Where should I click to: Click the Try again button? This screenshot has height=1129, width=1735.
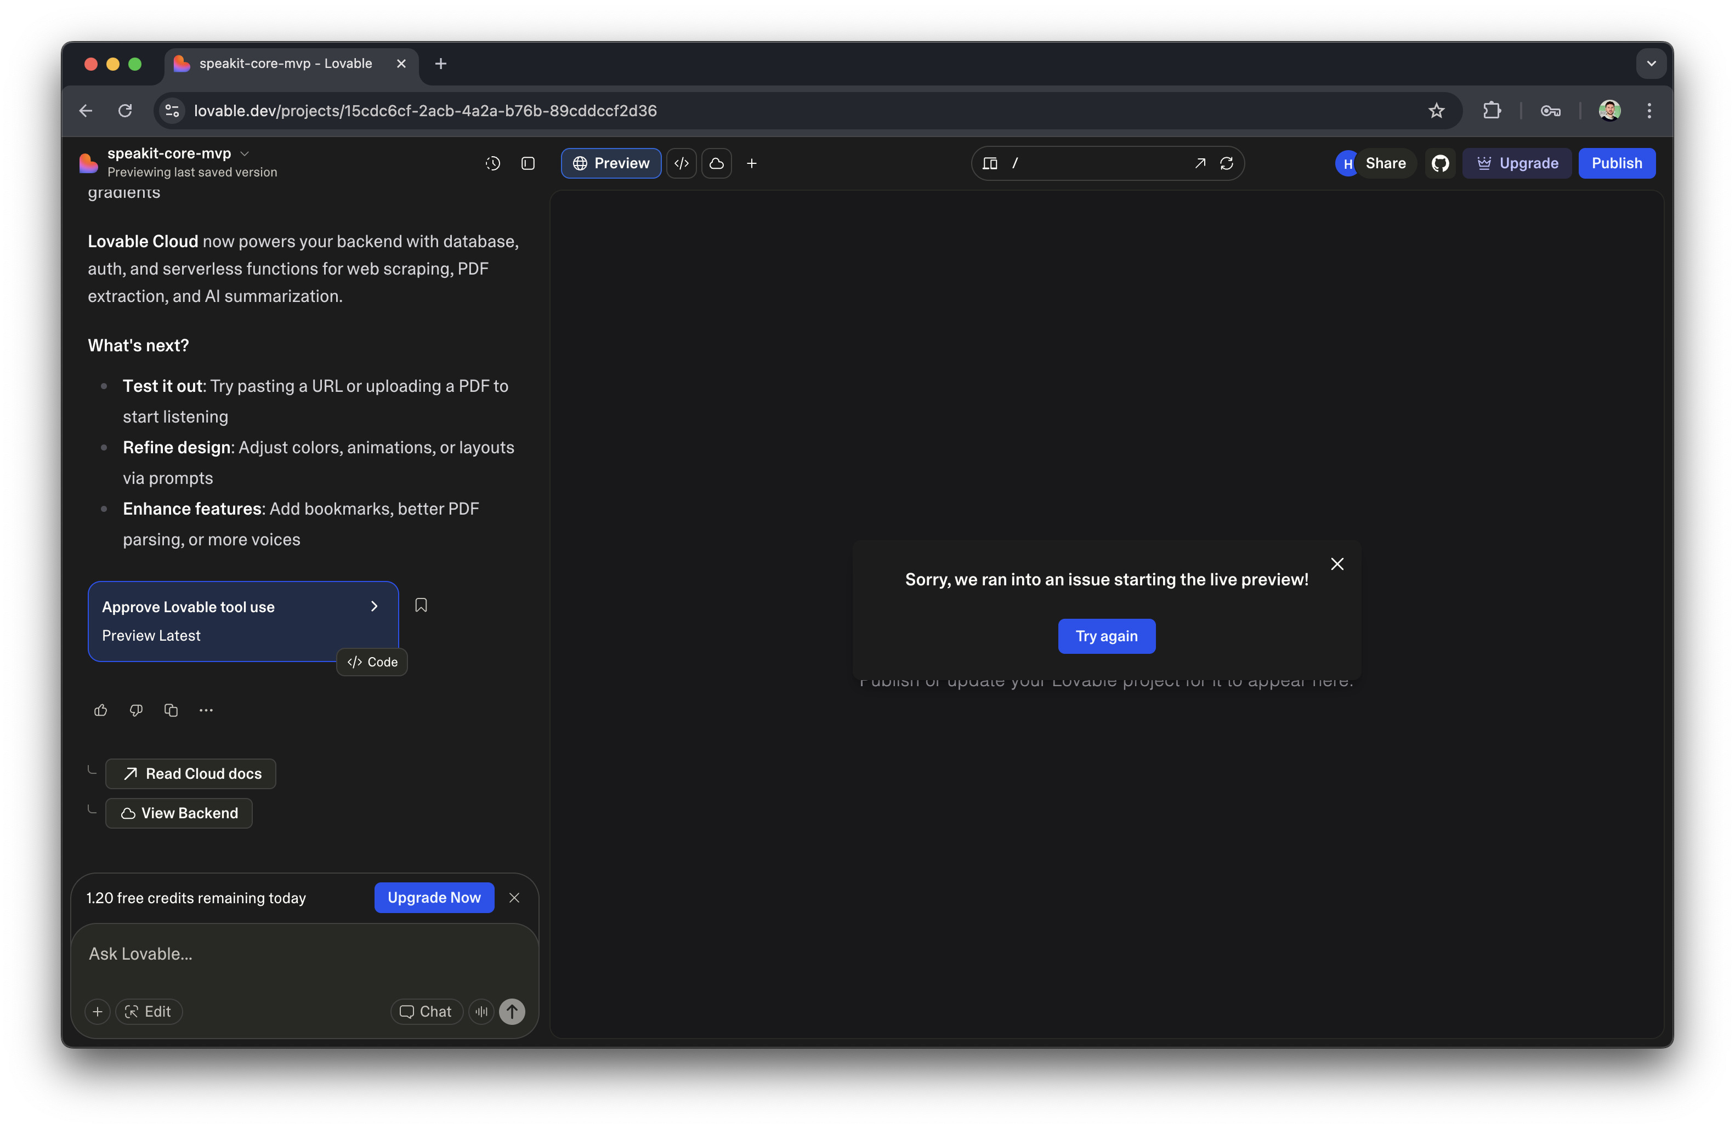pyautogui.click(x=1107, y=636)
